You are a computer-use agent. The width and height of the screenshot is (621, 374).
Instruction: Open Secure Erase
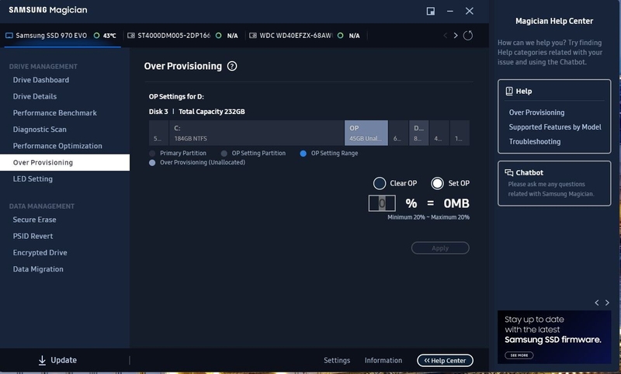click(34, 220)
